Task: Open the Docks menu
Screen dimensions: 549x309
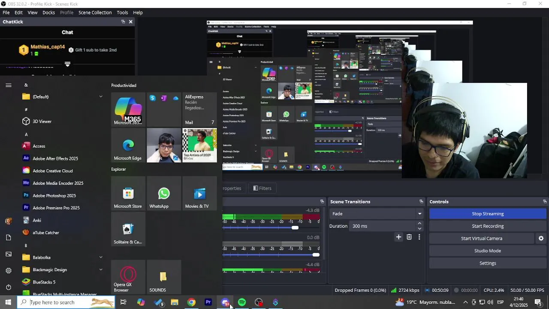Action: (48, 12)
